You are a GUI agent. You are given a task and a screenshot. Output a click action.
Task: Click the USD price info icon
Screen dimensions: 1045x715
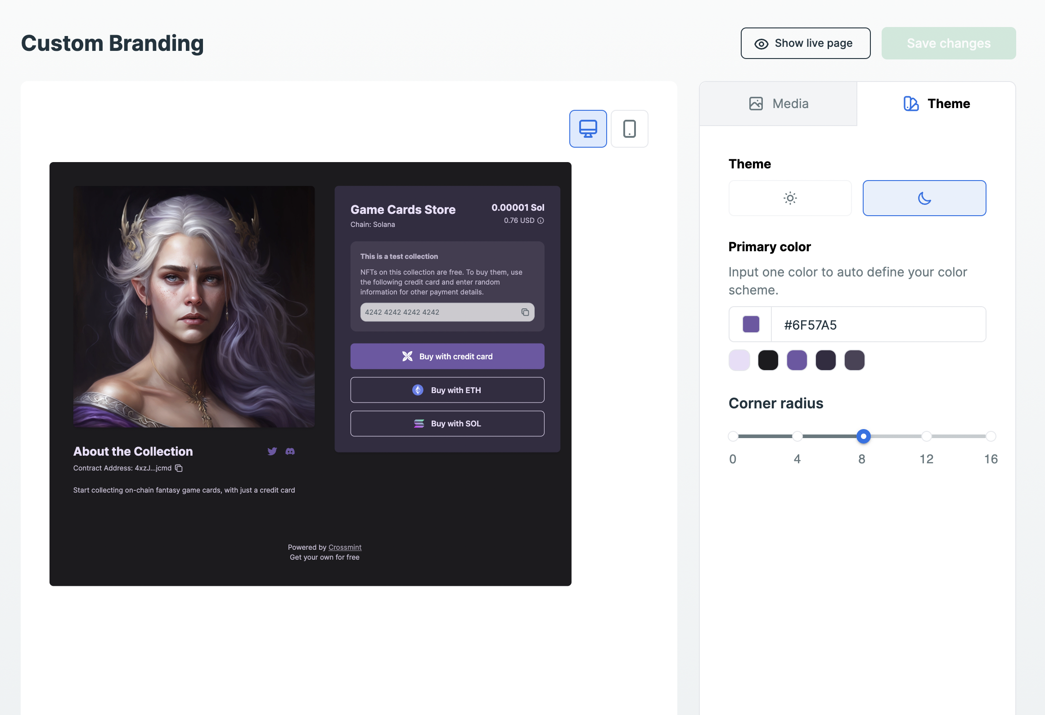click(x=541, y=221)
